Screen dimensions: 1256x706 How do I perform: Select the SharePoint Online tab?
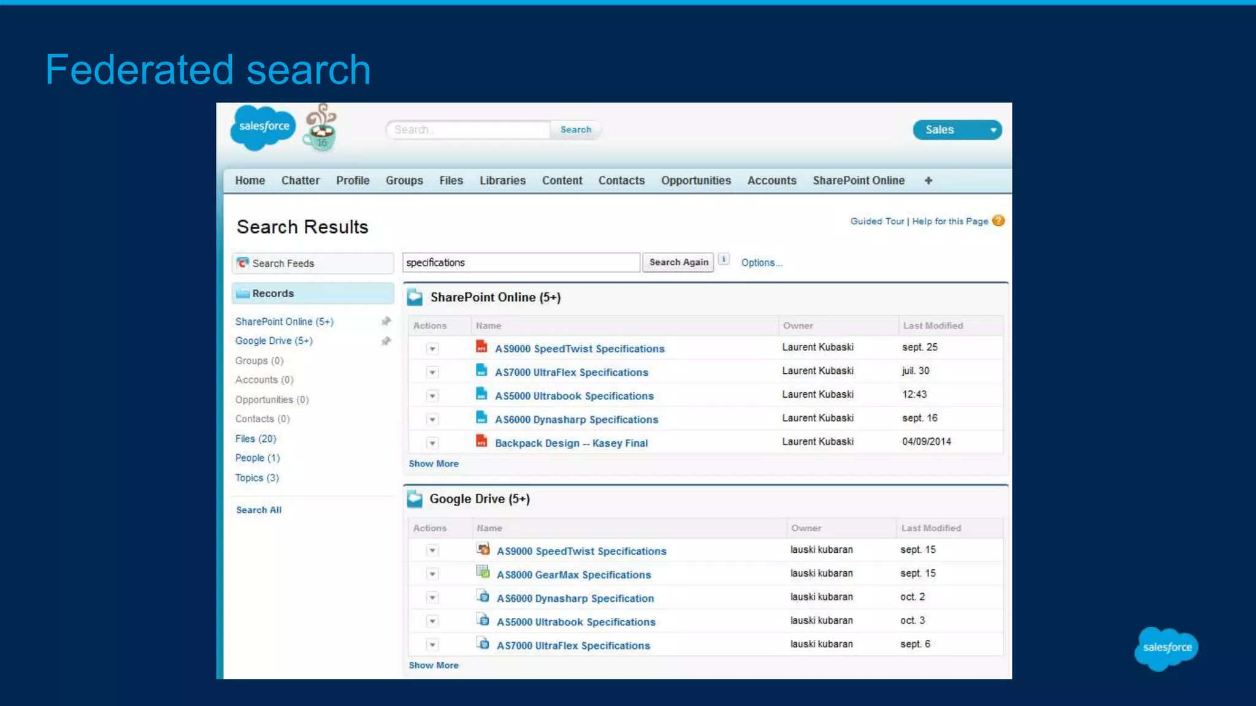pyautogui.click(x=859, y=181)
